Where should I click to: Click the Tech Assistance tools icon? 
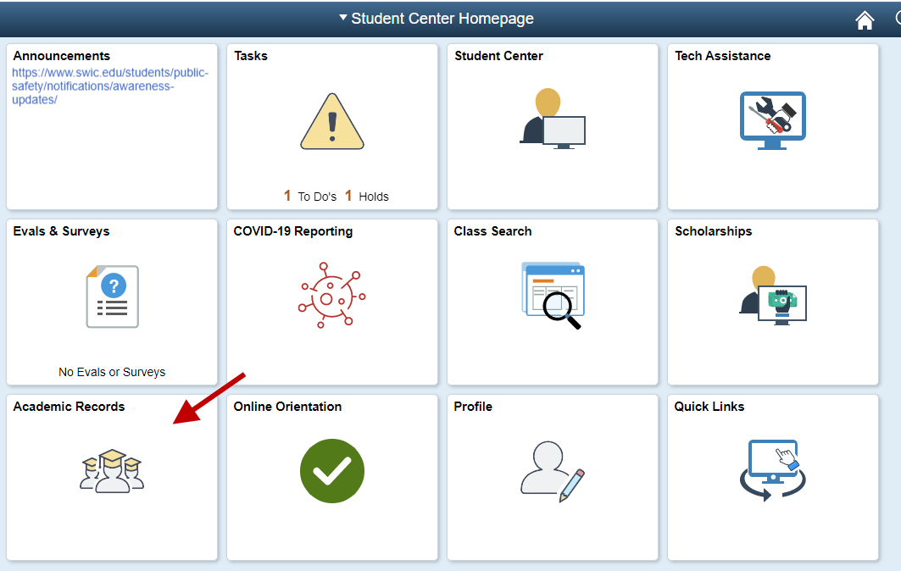coord(772,120)
